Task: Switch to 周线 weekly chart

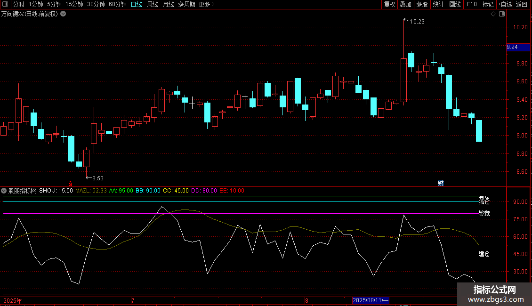Action: click(x=153, y=4)
